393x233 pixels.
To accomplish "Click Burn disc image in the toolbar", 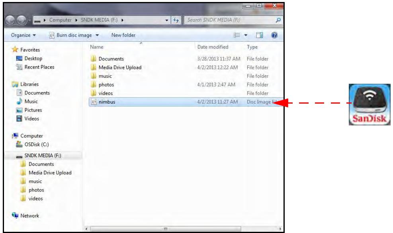I will [71, 35].
